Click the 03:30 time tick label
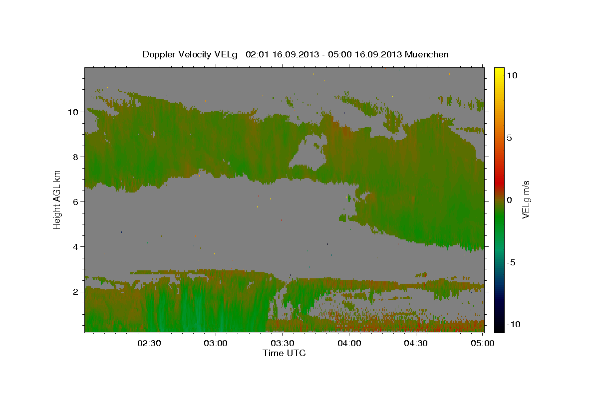 [283, 343]
